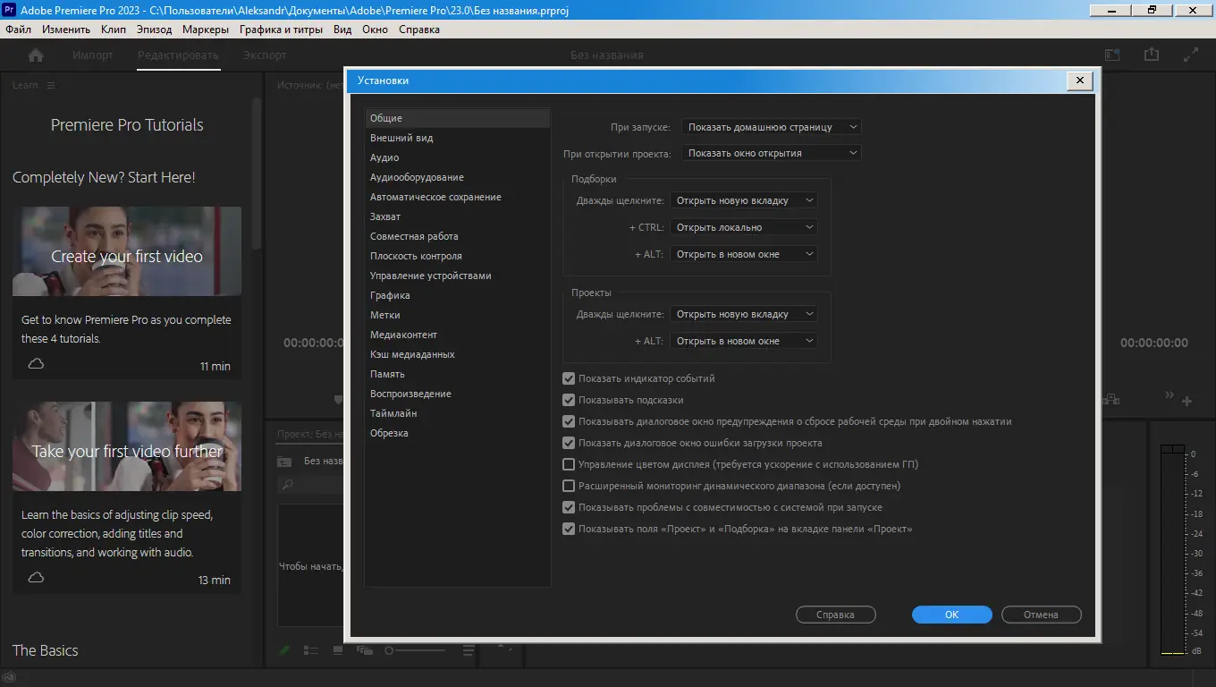Click the magnifier search icon in Project panel

pyautogui.click(x=287, y=485)
